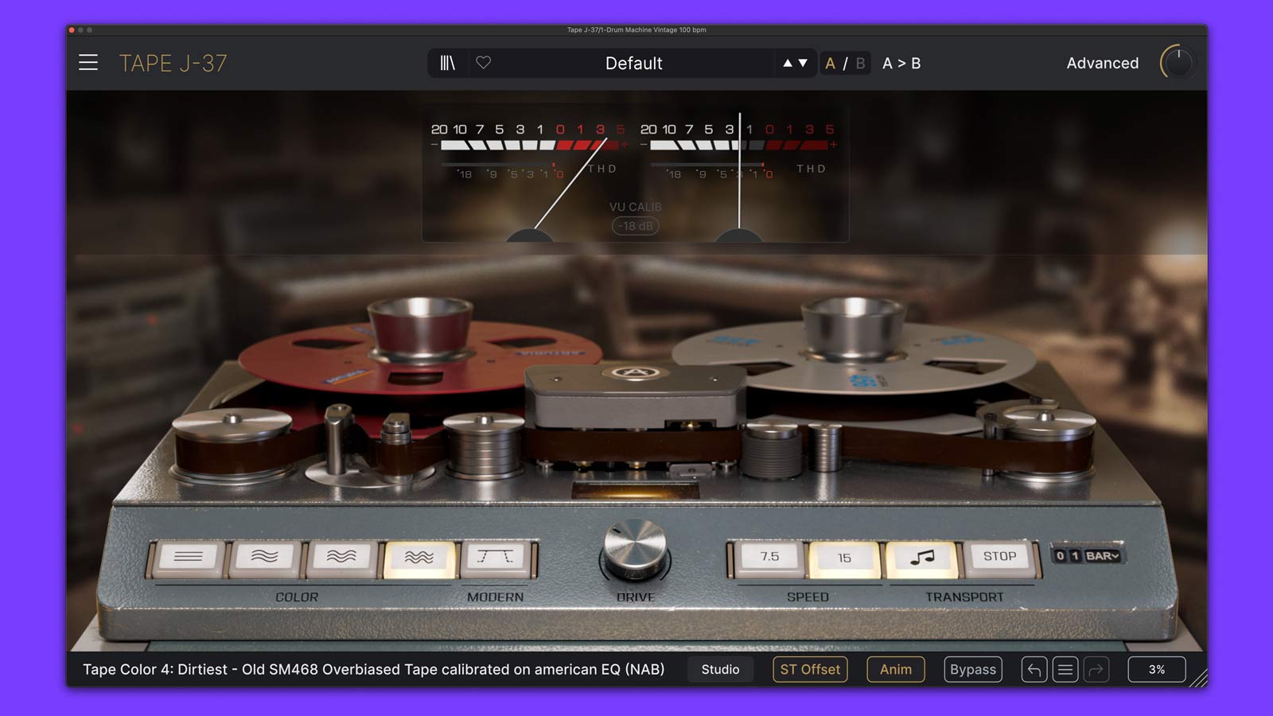Click the undo arrow icon

[x=1034, y=670]
